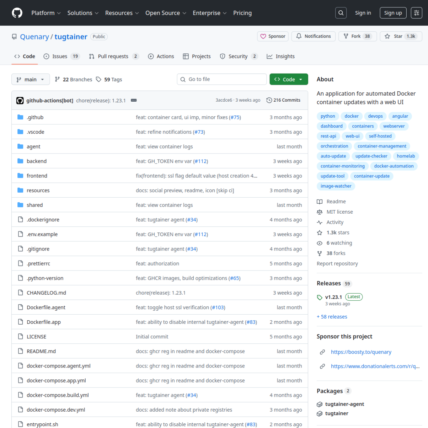Open the command palette icon near Sign up

[x=416, y=13]
